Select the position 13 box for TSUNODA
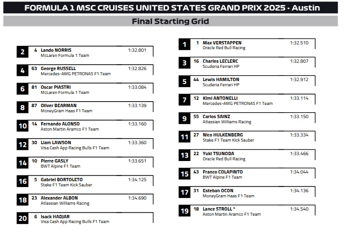This screenshot has height=234, width=343. pyautogui.click(x=185, y=156)
